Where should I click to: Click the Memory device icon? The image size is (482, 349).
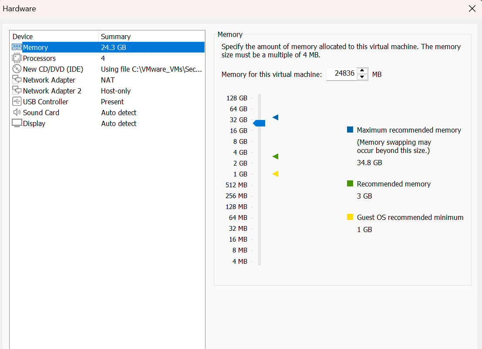pyautogui.click(x=17, y=47)
